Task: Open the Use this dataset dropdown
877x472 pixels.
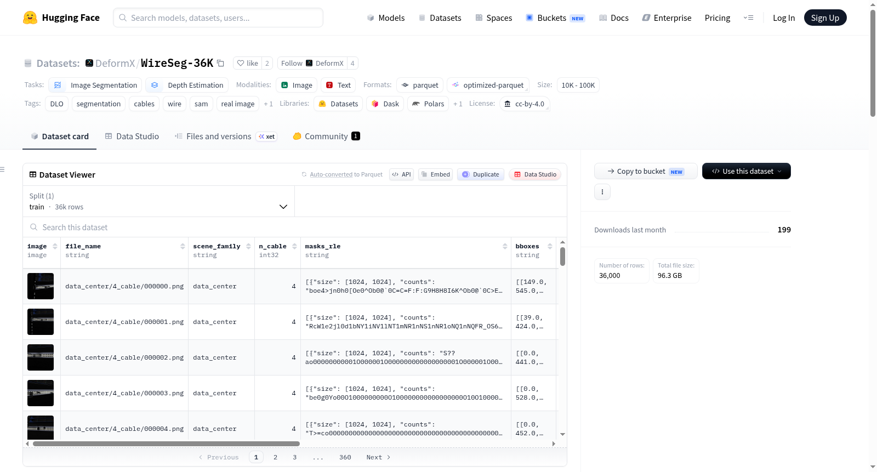Action: 747,171
